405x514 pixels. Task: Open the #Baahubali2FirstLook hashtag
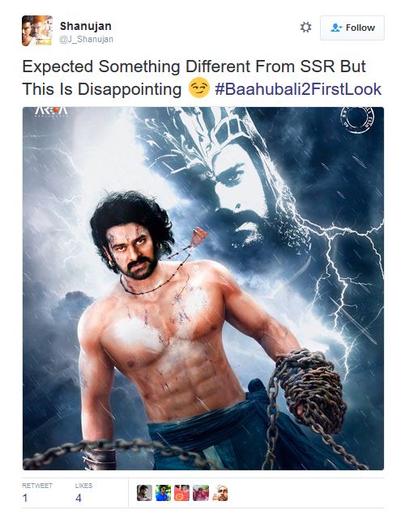point(298,89)
